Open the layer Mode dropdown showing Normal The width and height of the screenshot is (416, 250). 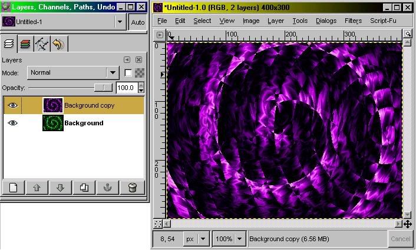(x=73, y=72)
